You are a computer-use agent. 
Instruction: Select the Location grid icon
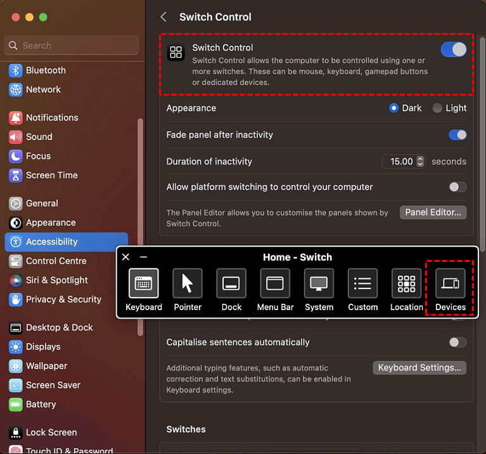click(406, 283)
